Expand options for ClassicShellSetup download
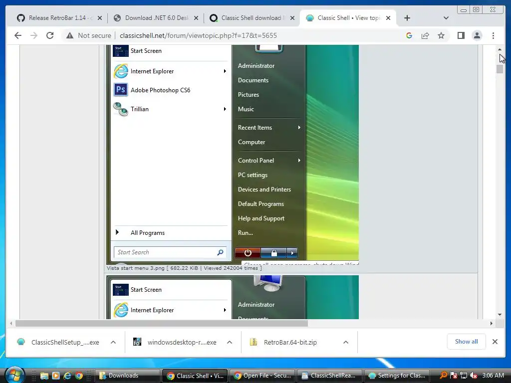Image resolution: width=511 pixels, height=383 pixels. [x=113, y=342]
